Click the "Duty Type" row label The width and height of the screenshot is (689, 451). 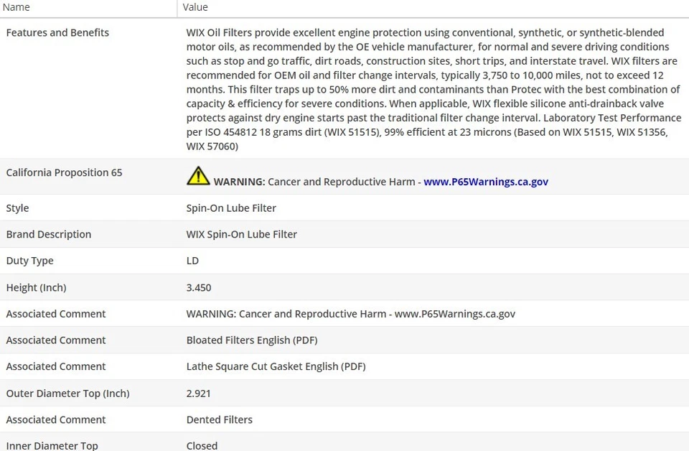[x=29, y=261]
